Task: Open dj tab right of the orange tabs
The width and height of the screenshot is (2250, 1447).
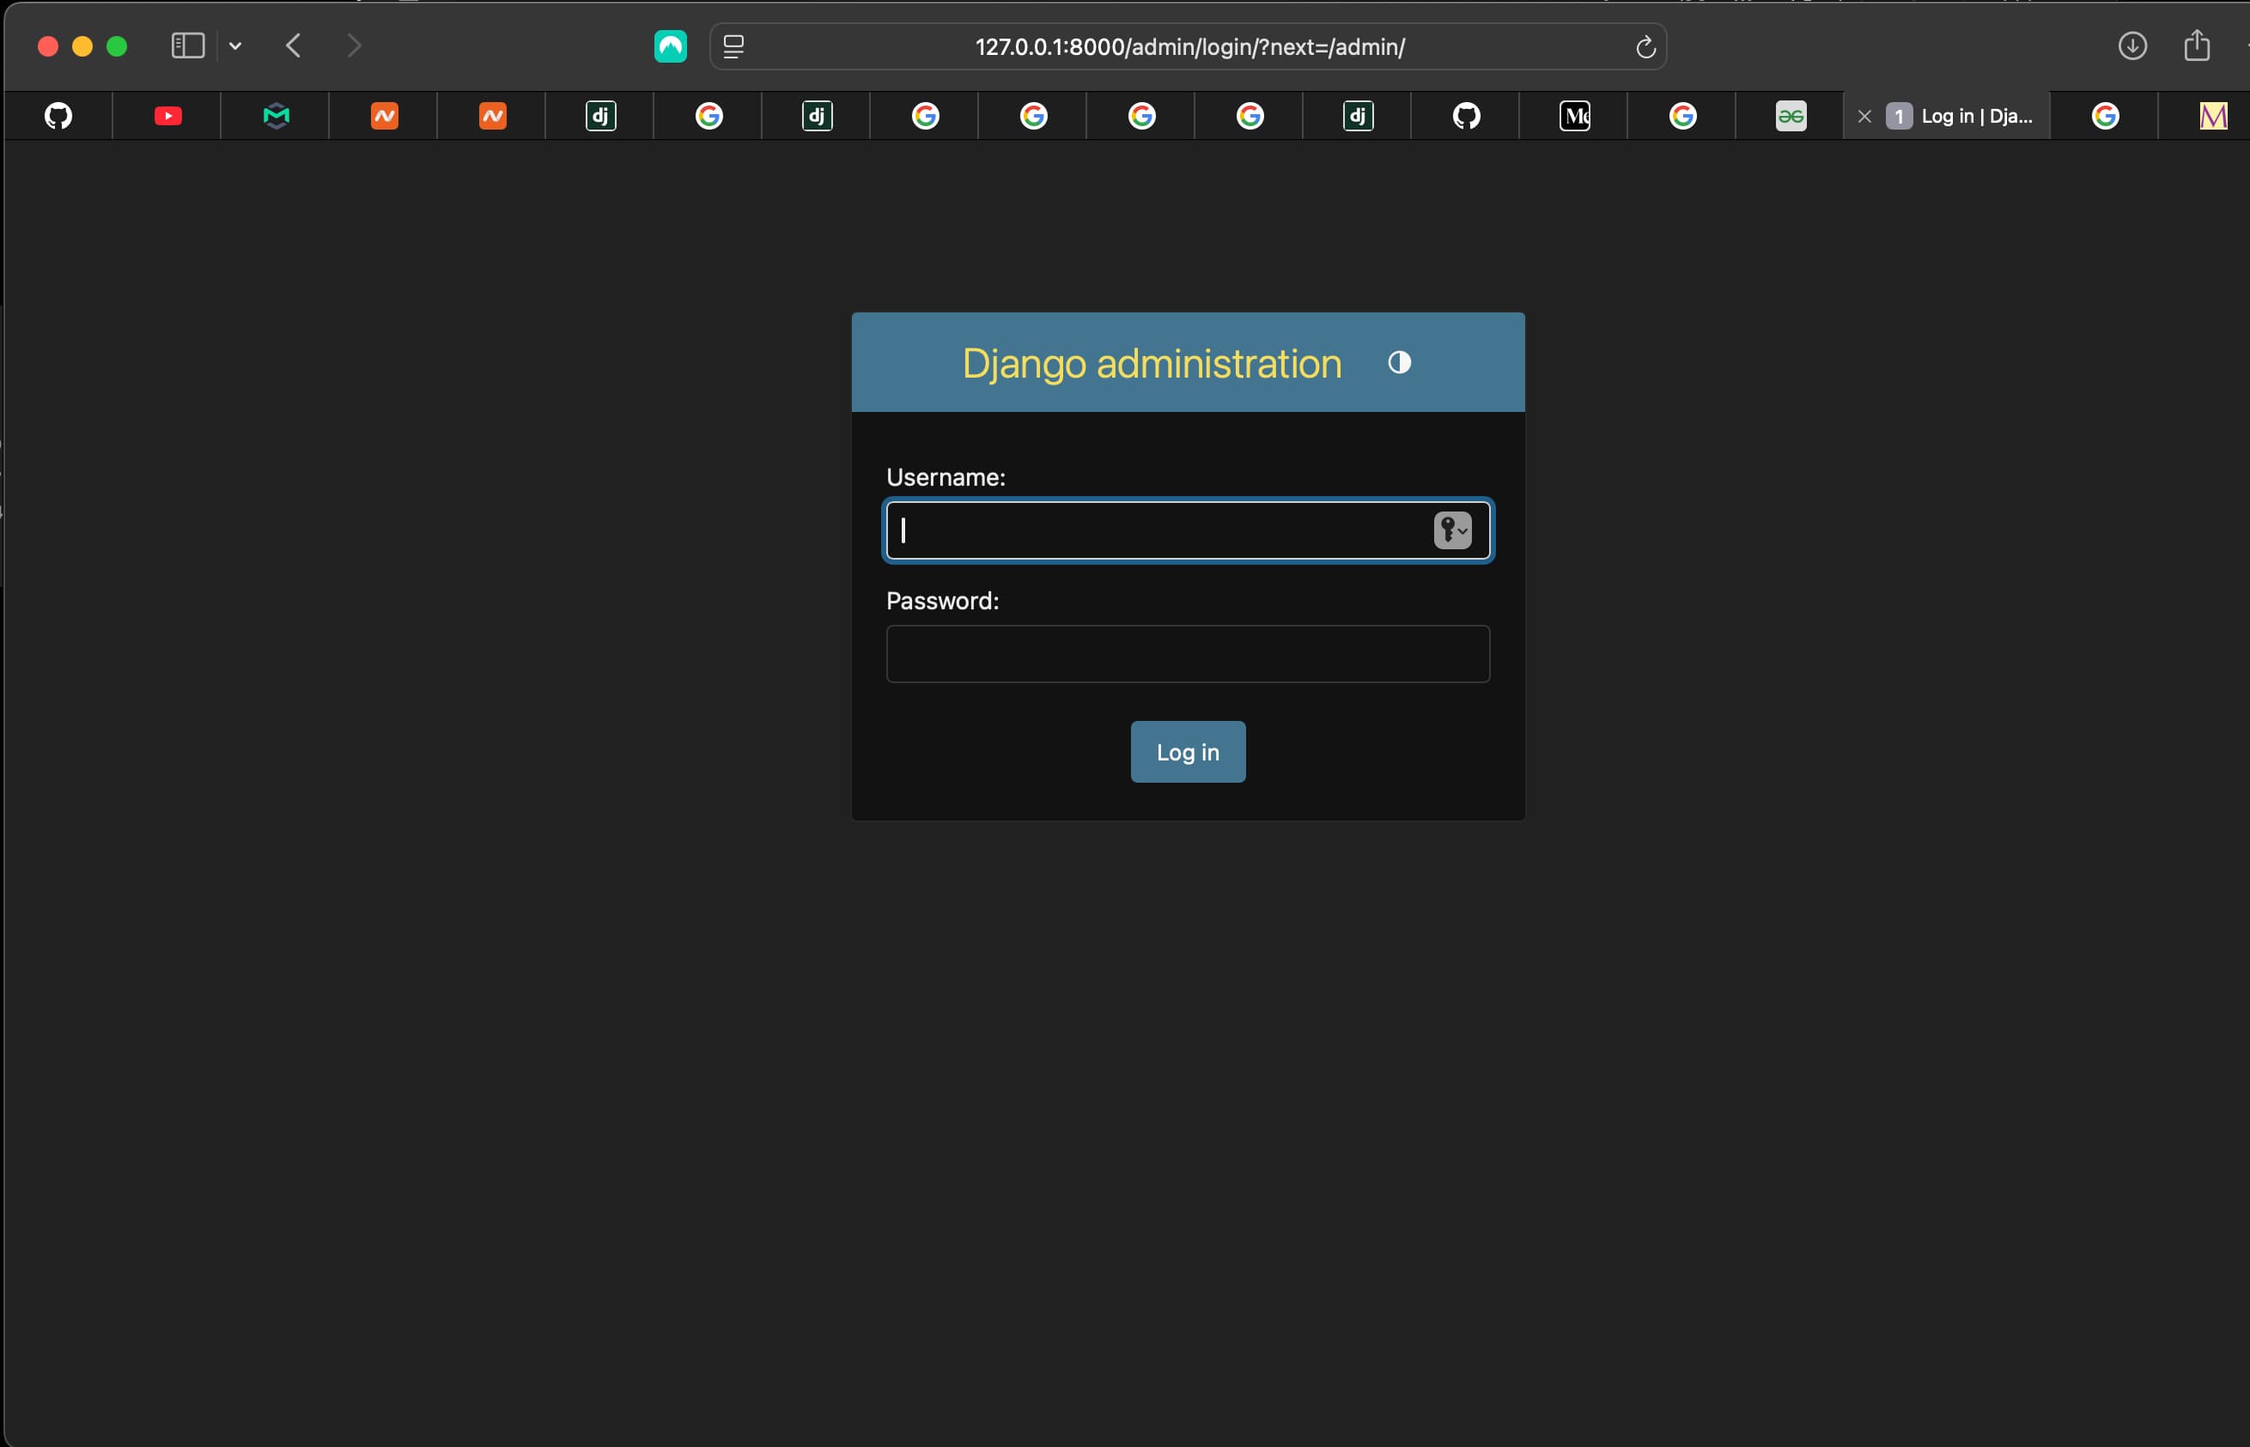Action: click(601, 116)
